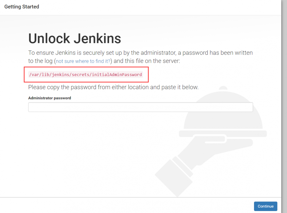Open the help link about finding the password

click(x=83, y=61)
